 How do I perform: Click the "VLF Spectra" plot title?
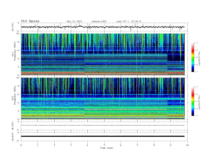pyautogui.click(x=30, y=21)
